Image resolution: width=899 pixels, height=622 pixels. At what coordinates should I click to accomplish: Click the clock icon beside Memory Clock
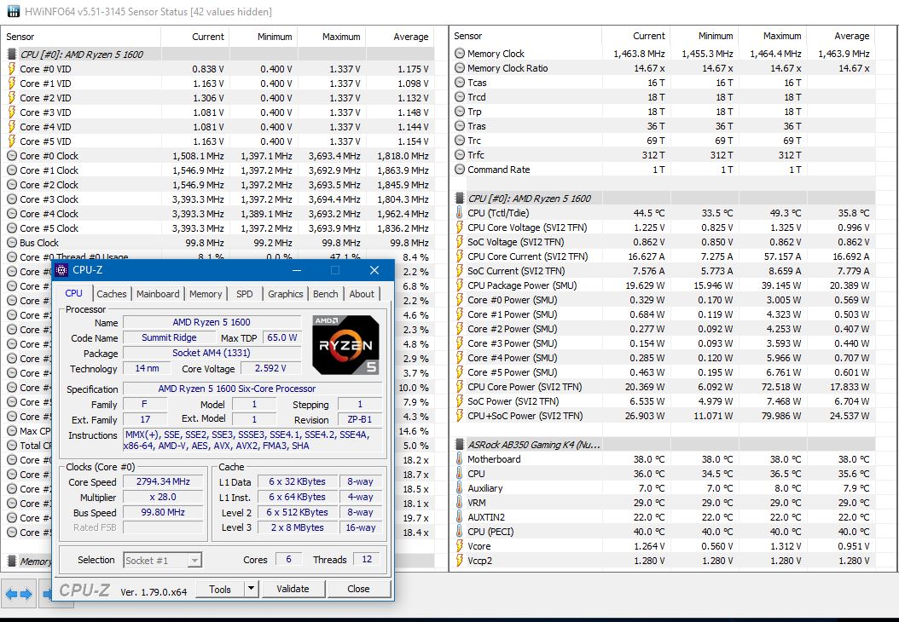459,54
